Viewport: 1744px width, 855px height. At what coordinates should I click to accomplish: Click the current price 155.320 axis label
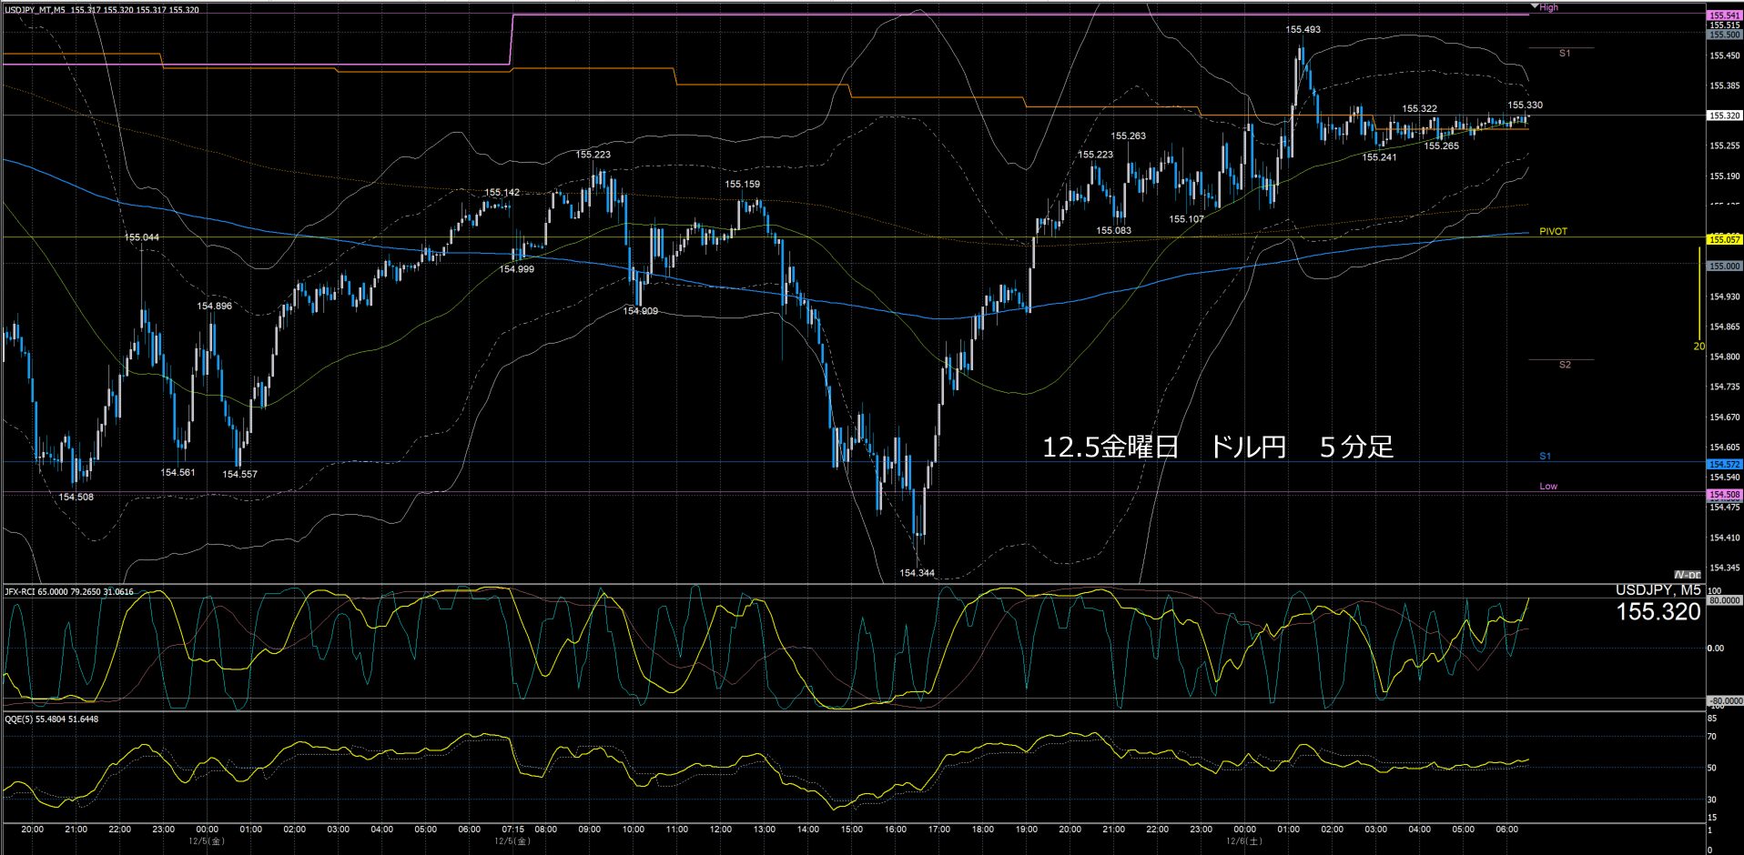coord(1724,116)
